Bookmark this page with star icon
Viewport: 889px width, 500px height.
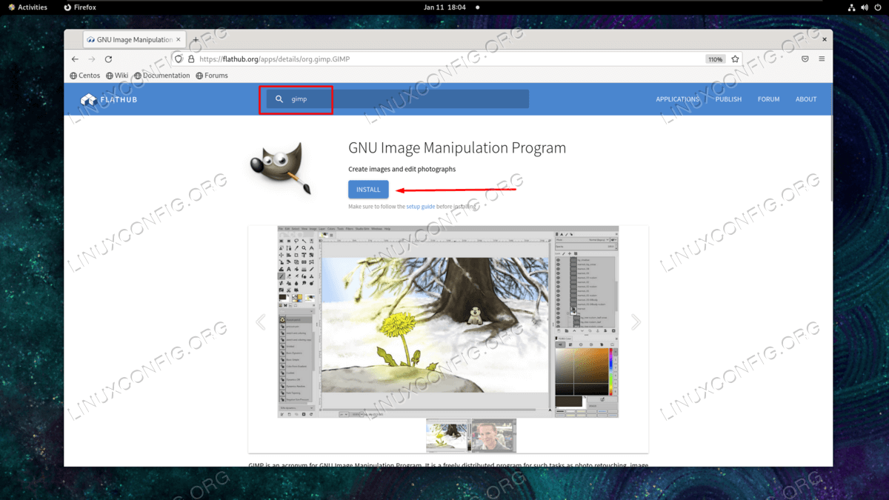click(735, 59)
